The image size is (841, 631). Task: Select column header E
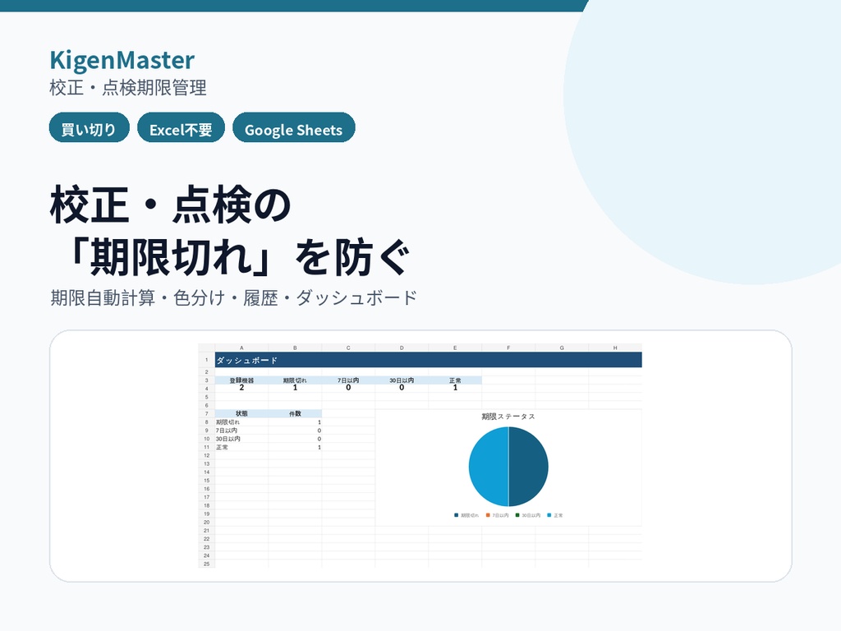click(x=455, y=348)
